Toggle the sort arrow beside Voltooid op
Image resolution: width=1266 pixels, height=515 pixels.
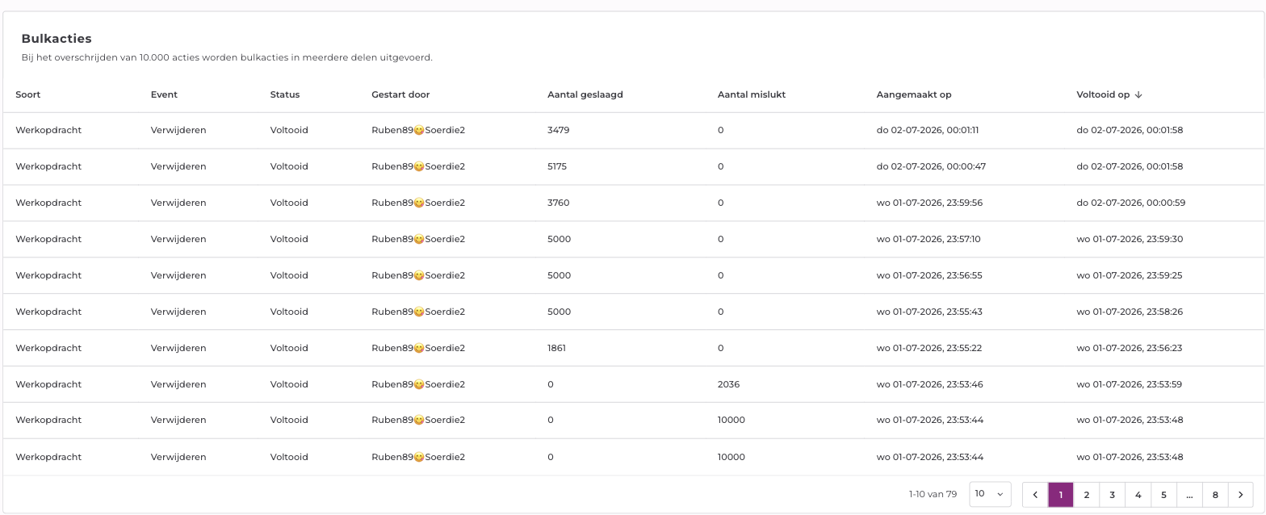[x=1138, y=94]
